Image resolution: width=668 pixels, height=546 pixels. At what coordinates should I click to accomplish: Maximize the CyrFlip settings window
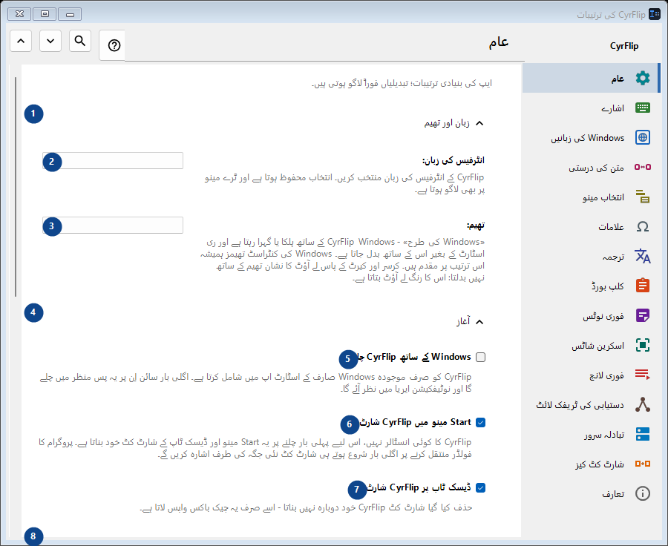(x=45, y=14)
